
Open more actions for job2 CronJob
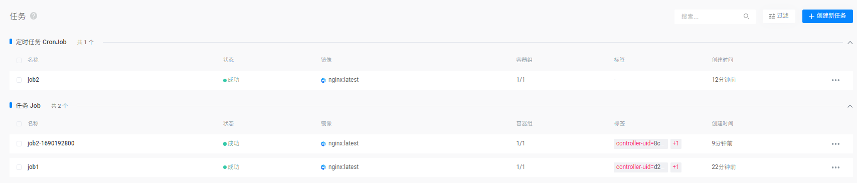[835, 80]
